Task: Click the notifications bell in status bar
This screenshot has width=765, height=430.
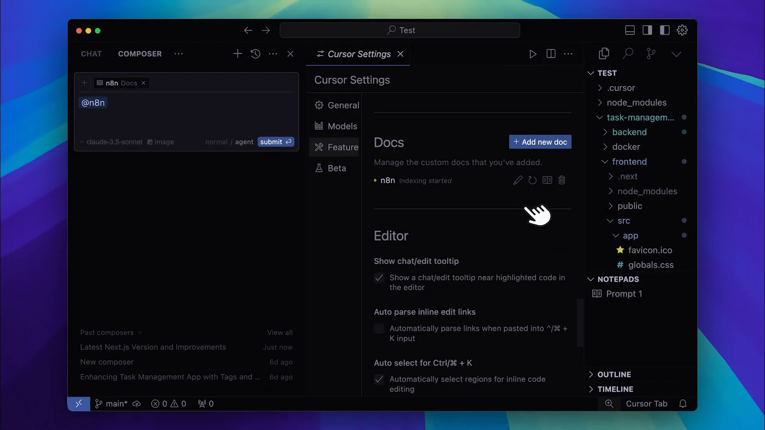Action: point(683,404)
